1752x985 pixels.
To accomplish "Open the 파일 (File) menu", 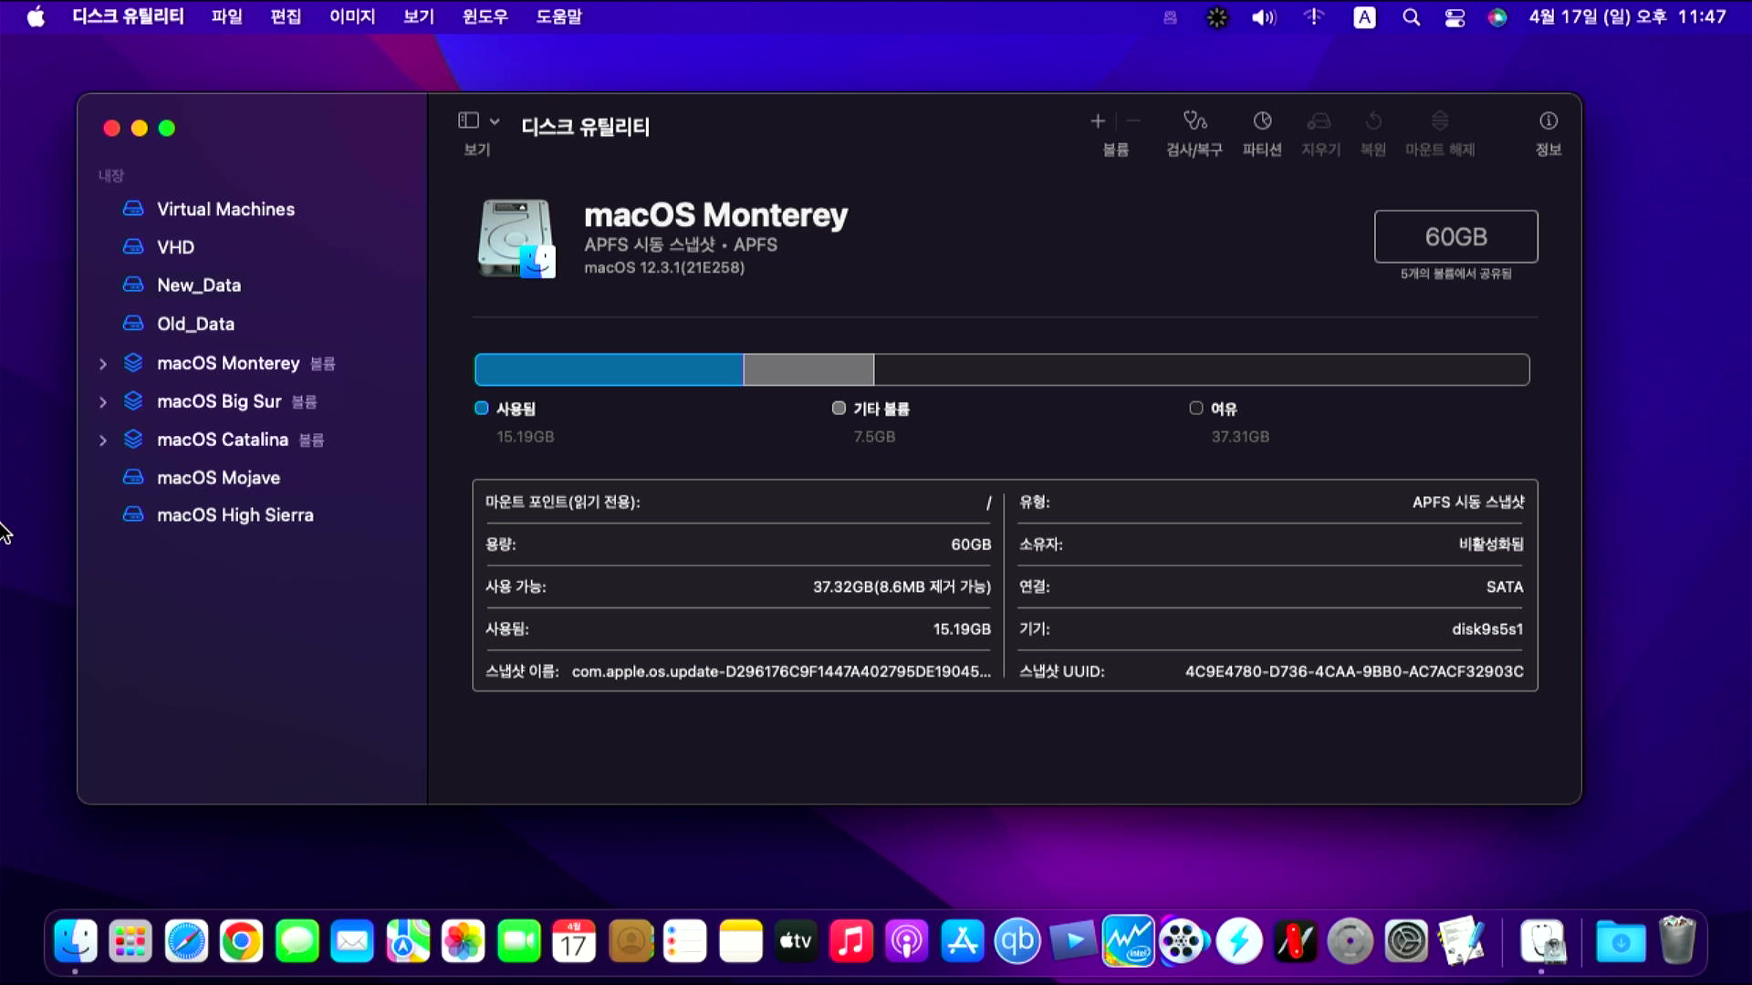I will coord(226,16).
